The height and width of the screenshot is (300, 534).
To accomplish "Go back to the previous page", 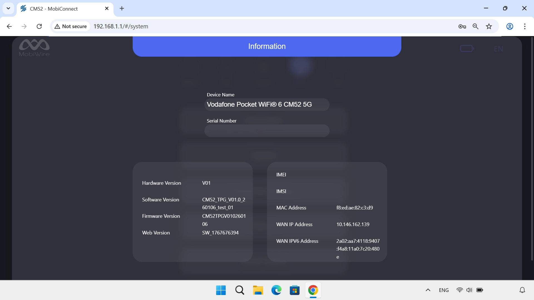I will click(x=9, y=26).
